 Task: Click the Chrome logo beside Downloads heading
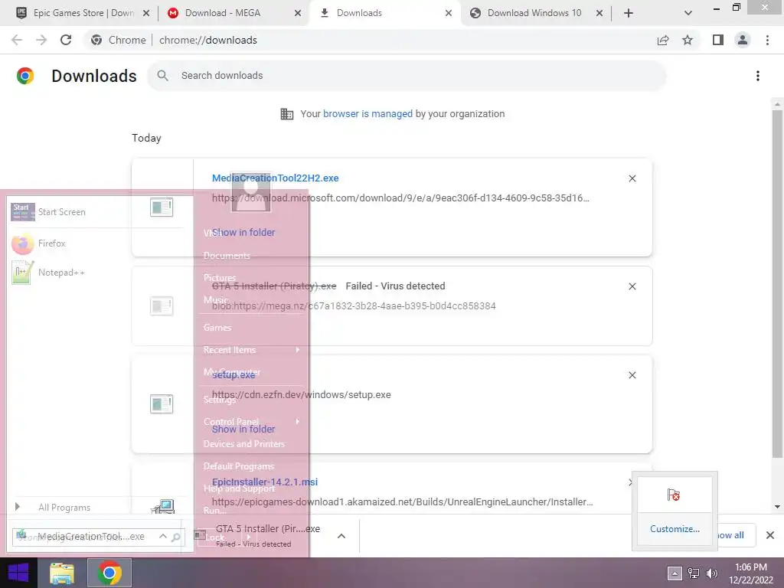25,76
